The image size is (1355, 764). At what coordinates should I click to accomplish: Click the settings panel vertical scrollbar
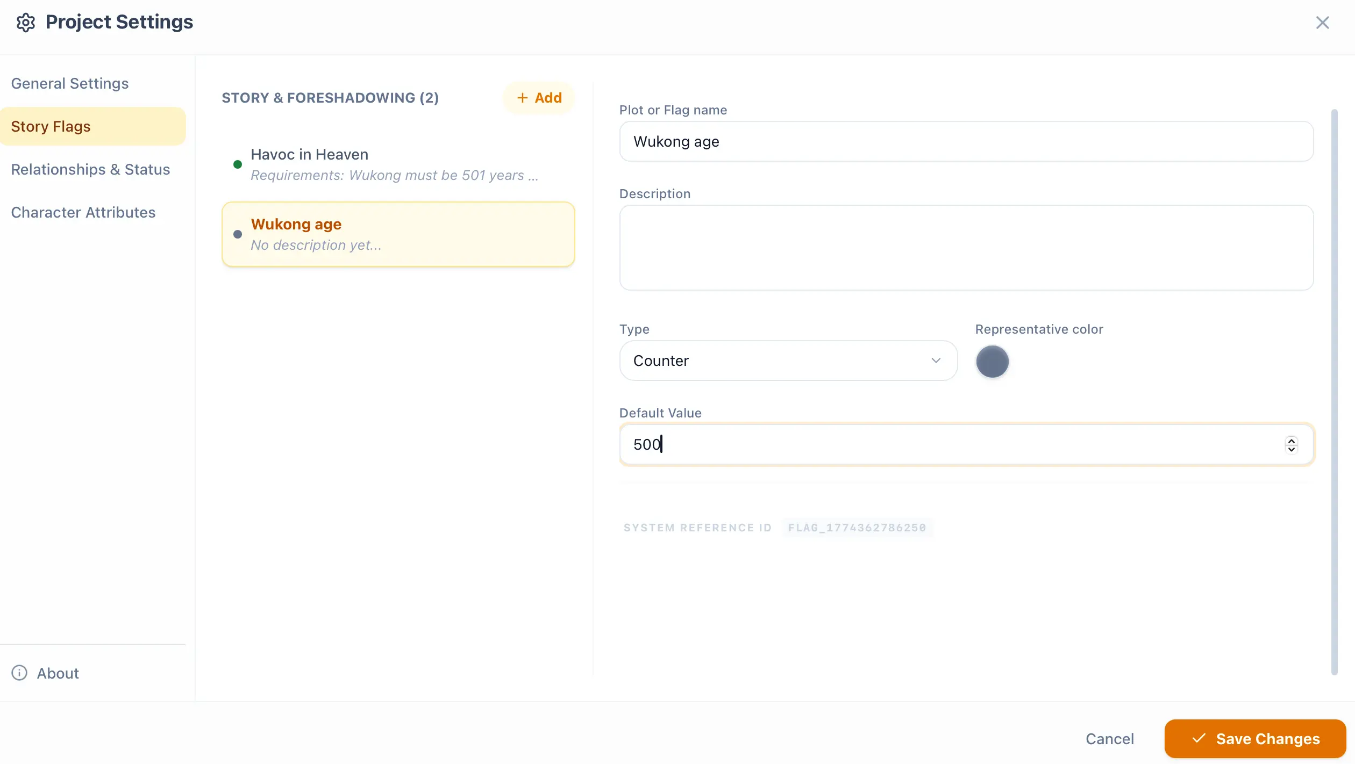(x=1335, y=392)
